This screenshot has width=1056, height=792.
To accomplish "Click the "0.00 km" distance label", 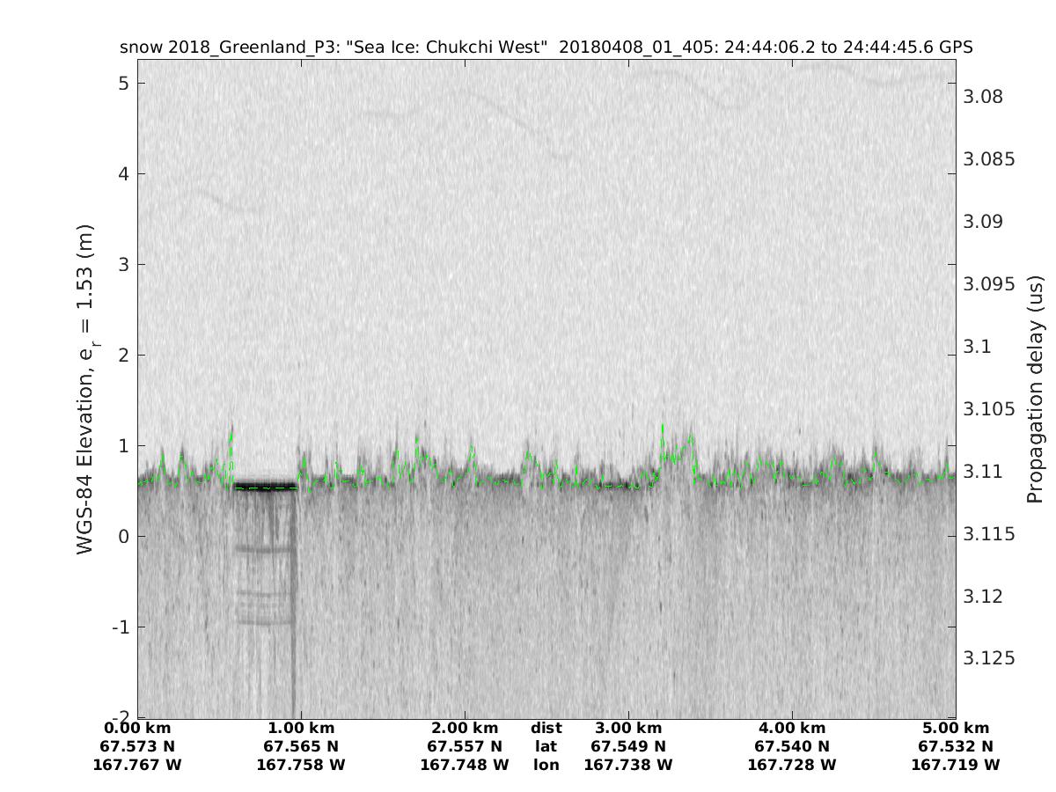I will (x=137, y=729).
